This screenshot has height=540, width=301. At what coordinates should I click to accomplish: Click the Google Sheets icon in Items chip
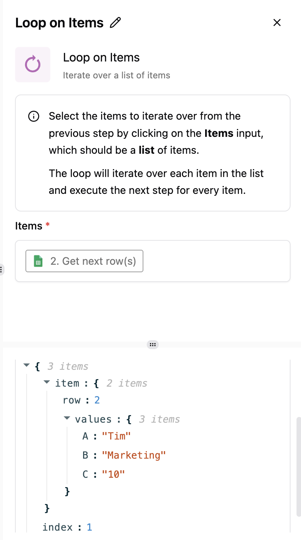point(38,261)
